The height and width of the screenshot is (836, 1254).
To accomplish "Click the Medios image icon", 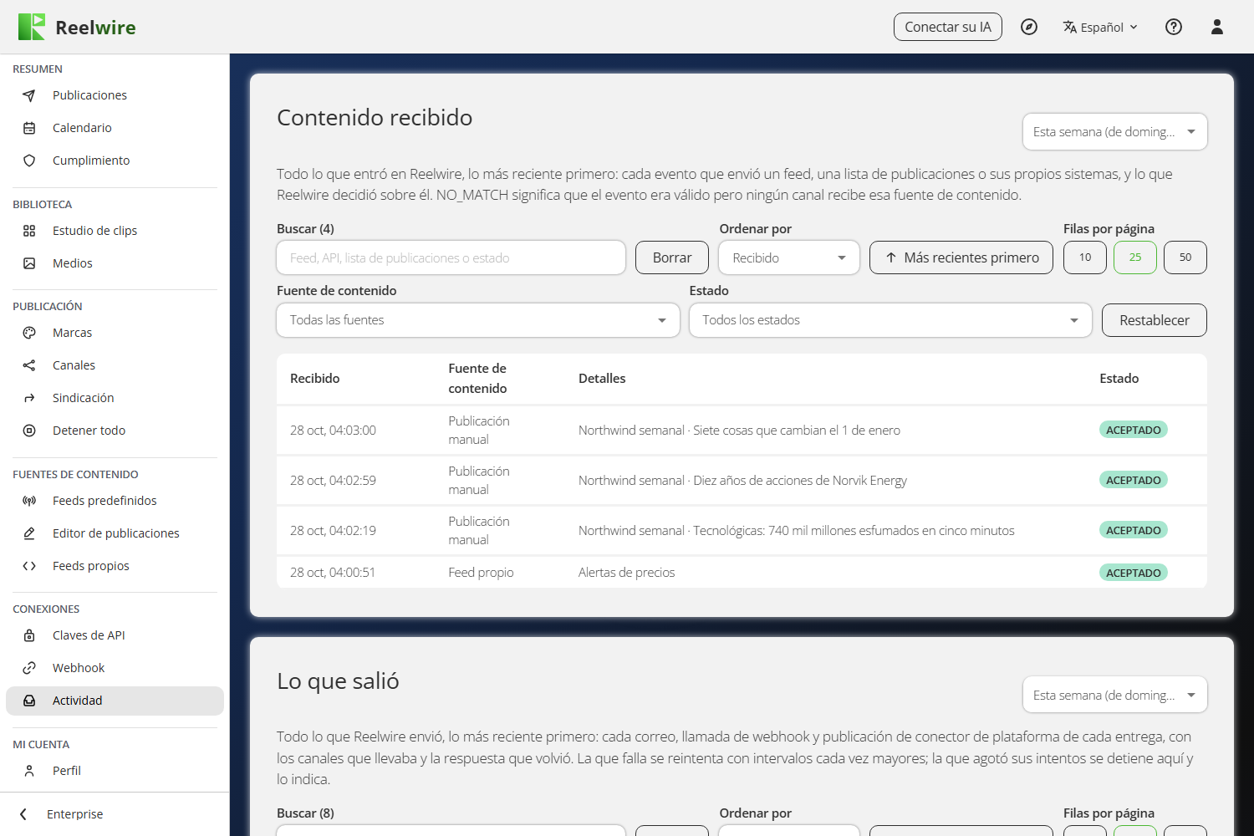I will 29,263.
